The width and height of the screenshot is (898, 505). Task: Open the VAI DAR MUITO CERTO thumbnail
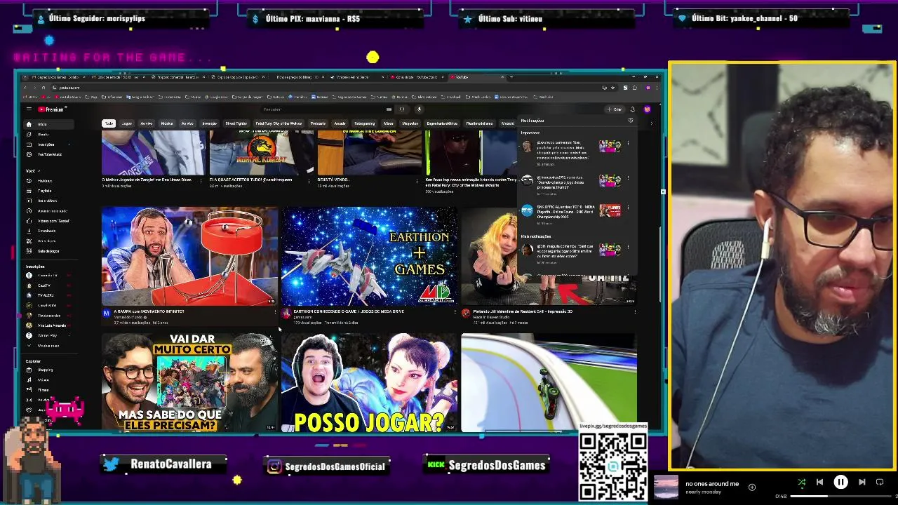(189, 382)
